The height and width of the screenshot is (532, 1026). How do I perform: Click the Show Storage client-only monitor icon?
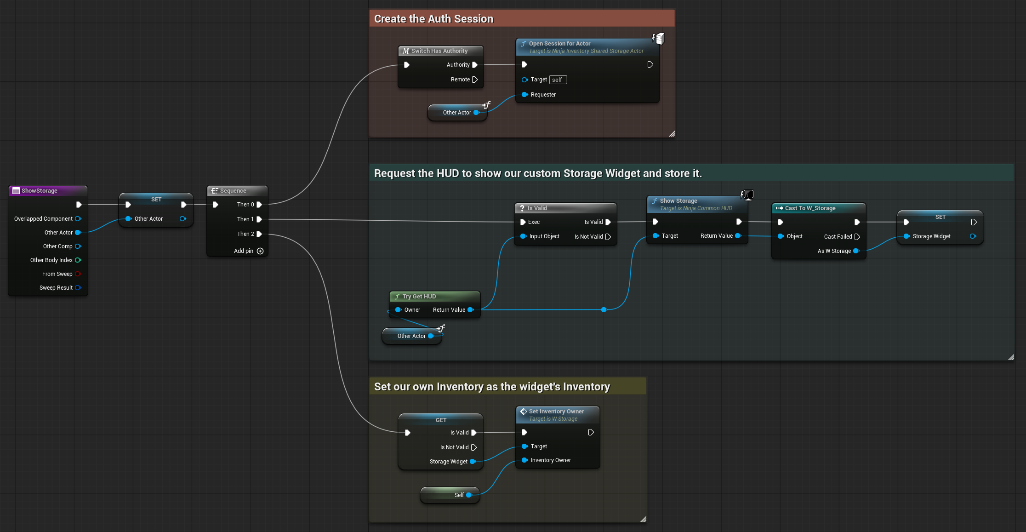pos(747,195)
